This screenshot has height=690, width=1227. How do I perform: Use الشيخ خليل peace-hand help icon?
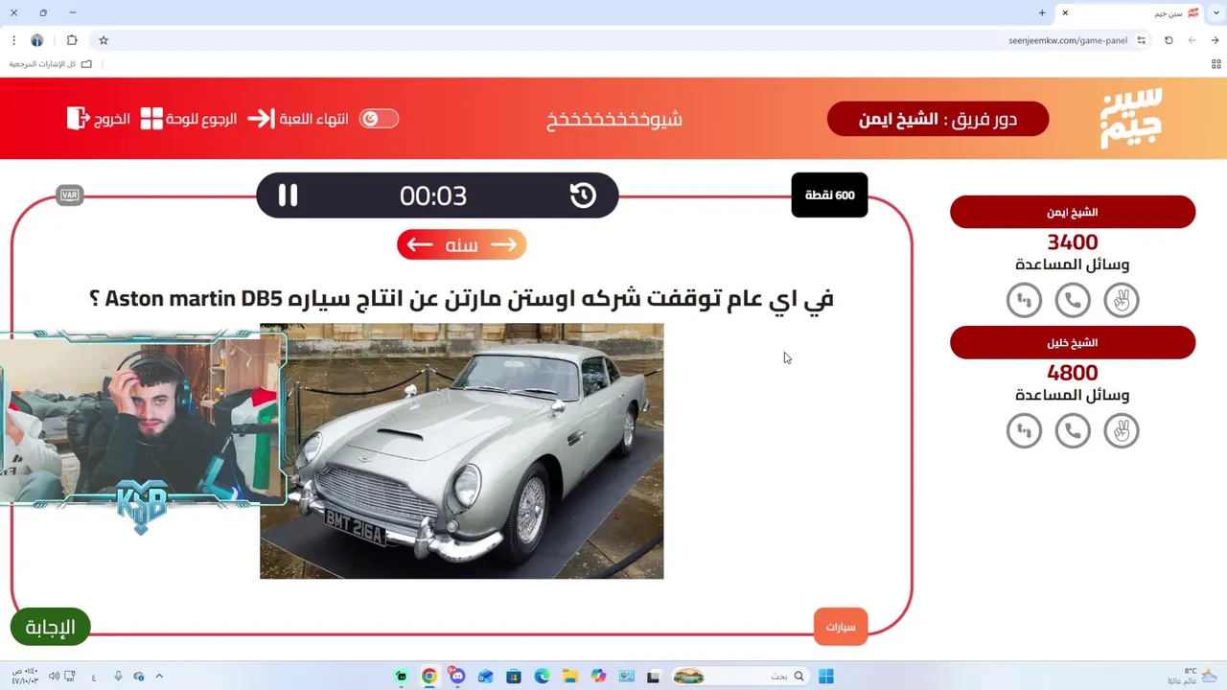(1121, 431)
